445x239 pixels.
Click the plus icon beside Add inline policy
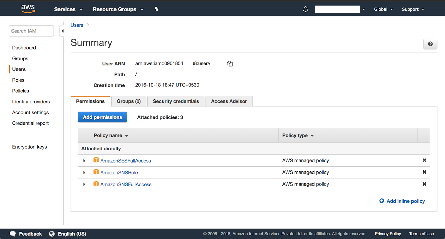click(382, 201)
